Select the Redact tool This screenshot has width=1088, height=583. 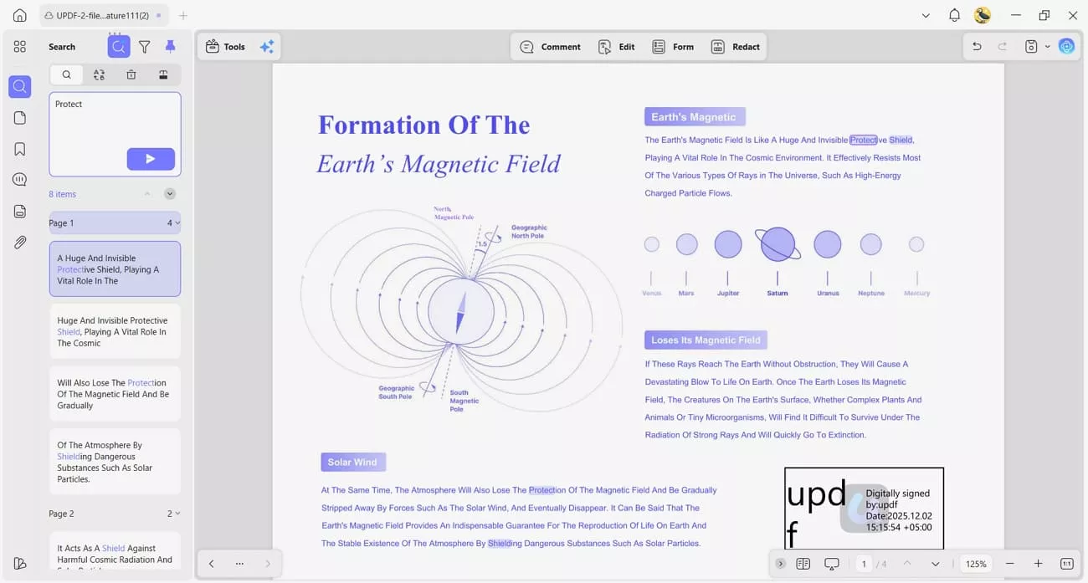click(736, 46)
